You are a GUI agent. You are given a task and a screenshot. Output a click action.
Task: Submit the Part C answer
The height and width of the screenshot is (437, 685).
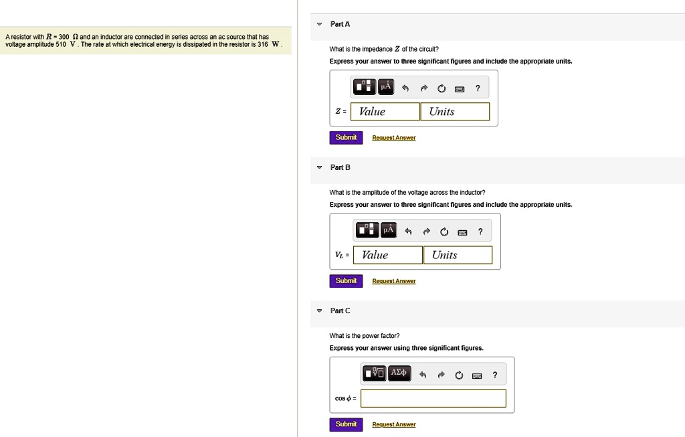[346, 424]
